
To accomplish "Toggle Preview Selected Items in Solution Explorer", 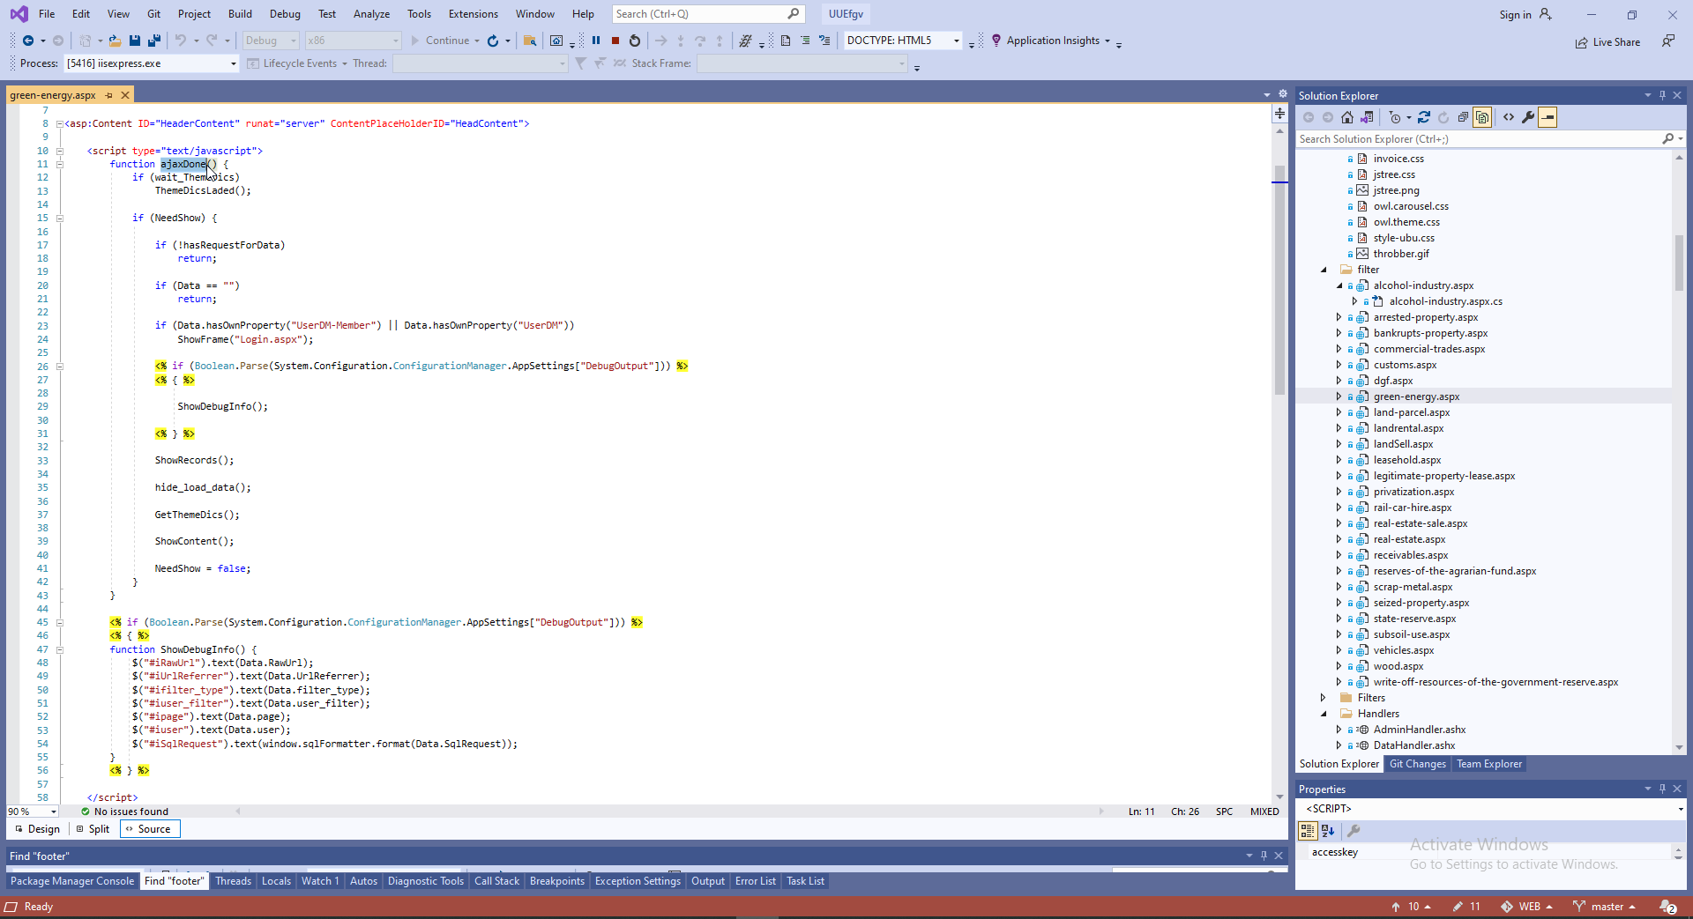I will 1548,117.
